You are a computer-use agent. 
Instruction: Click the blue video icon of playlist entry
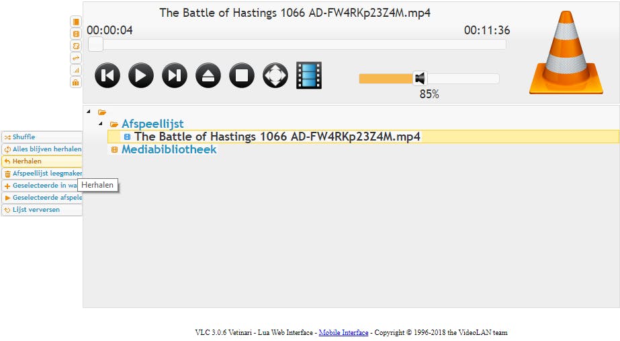[x=127, y=137]
